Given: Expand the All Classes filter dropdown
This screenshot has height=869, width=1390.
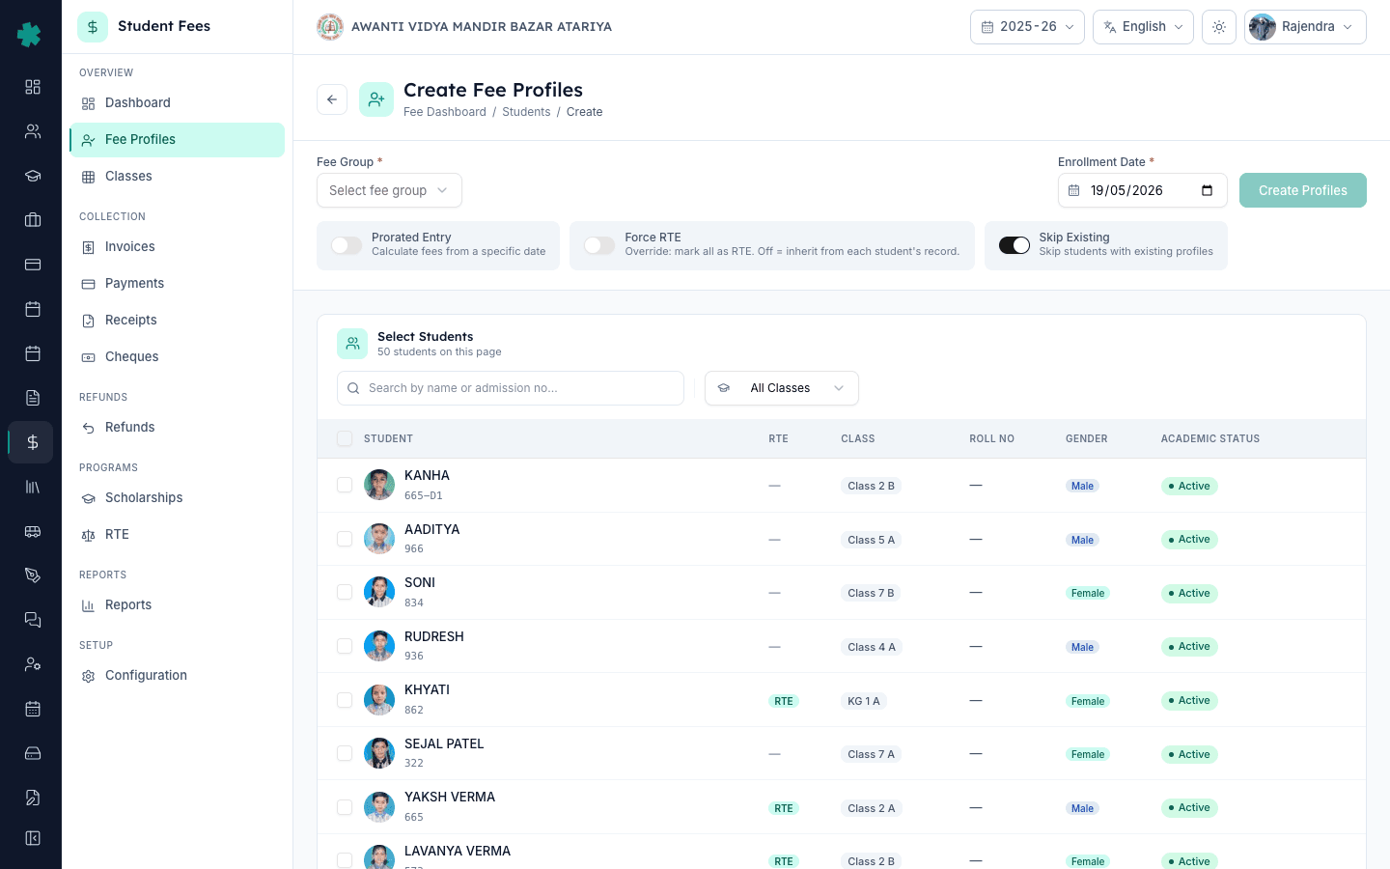Looking at the screenshot, I should 782,388.
